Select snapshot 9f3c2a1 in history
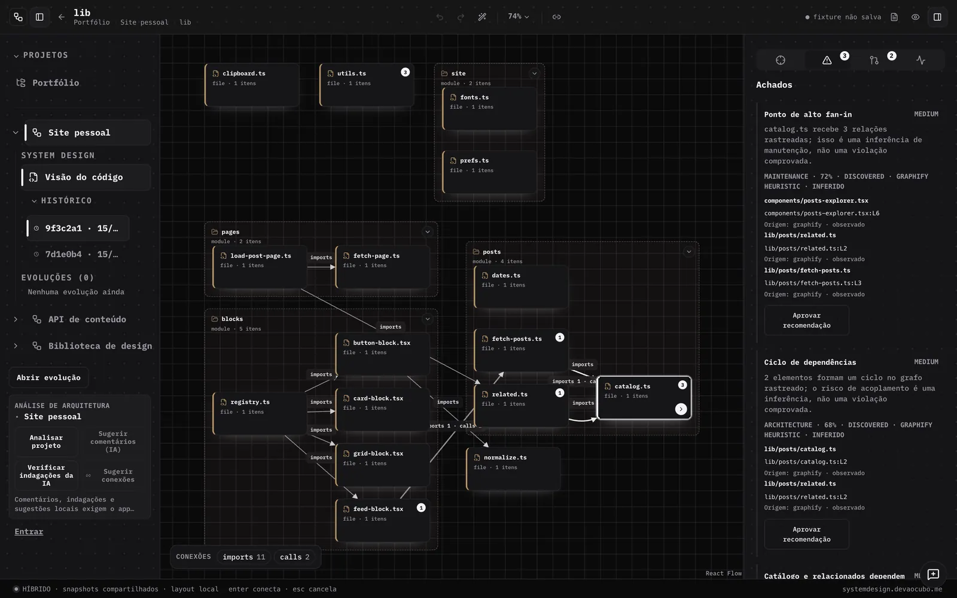 78,228
